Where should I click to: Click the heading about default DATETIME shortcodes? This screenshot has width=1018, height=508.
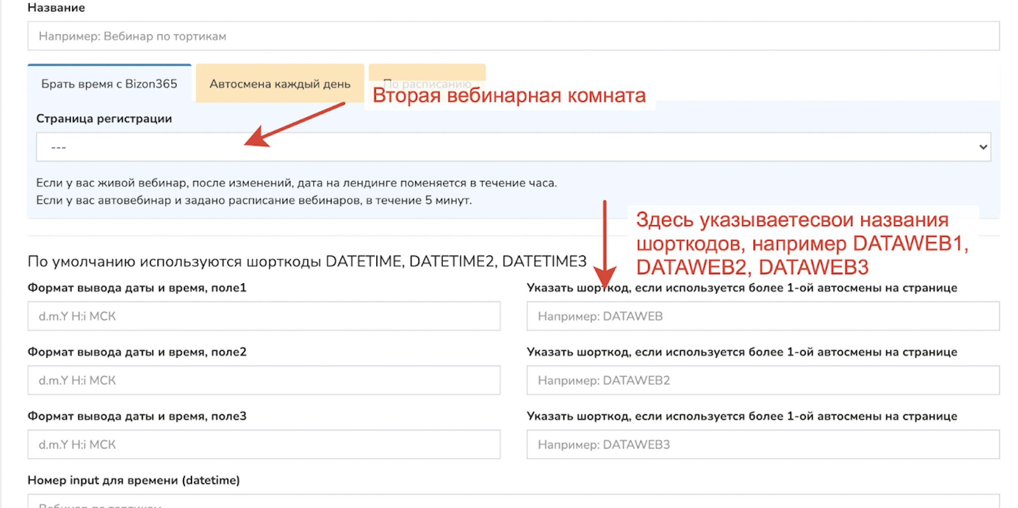[306, 262]
